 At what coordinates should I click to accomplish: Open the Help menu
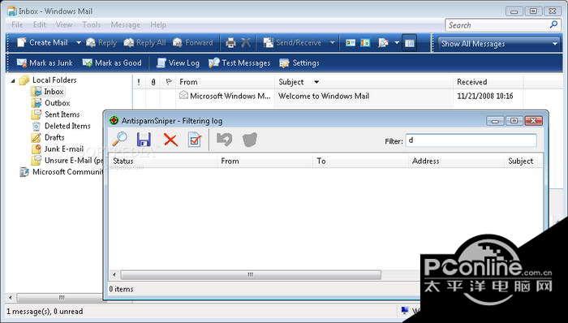pyautogui.click(x=158, y=24)
